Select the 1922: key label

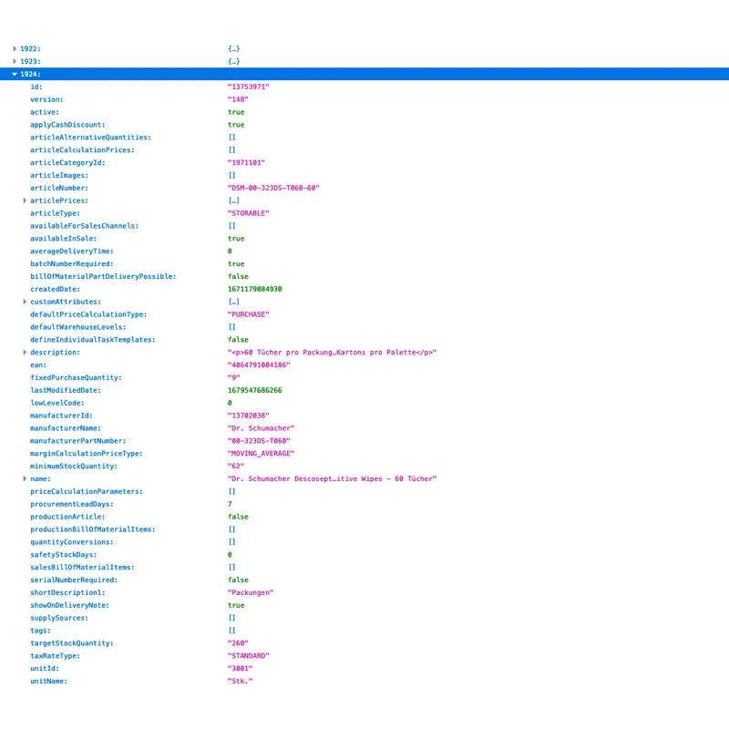click(x=30, y=49)
